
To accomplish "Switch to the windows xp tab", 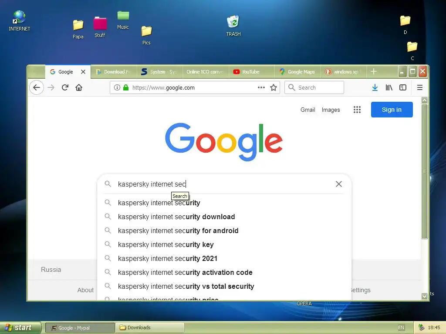I will (343, 72).
